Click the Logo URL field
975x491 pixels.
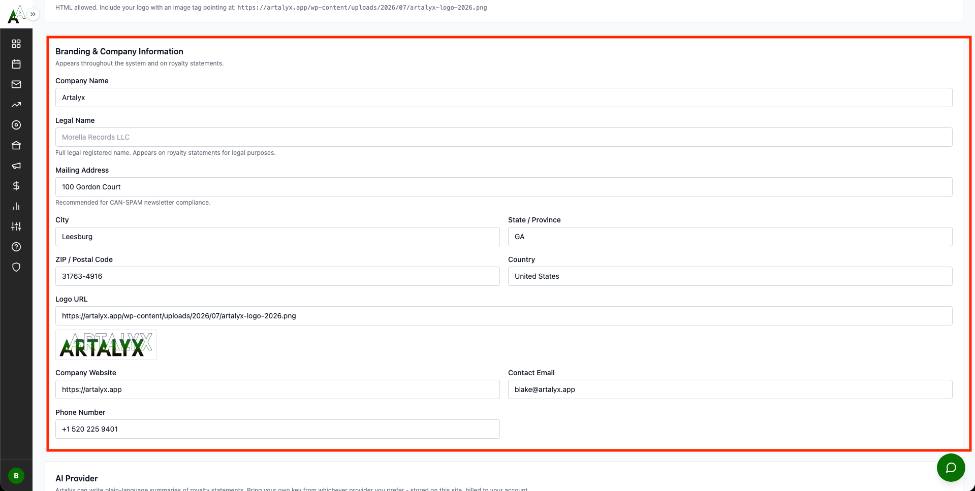[x=504, y=316]
